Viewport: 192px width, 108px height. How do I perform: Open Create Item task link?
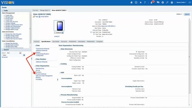(9, 15)
